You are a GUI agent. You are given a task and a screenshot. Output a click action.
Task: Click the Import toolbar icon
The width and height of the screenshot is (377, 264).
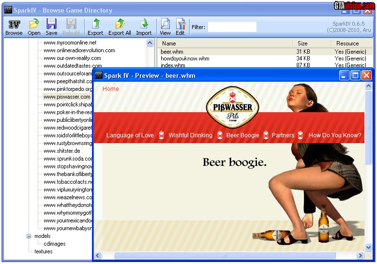tap(144, 25)
